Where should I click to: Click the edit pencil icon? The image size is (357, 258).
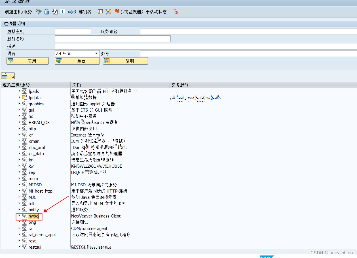(39, 12)
